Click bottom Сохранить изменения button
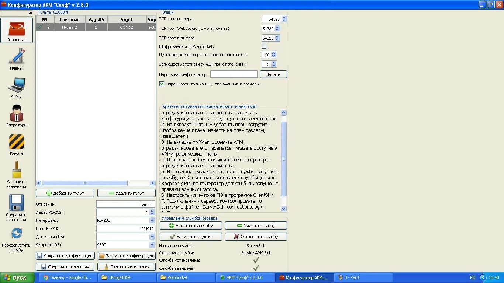504x283 pixels. pos(65,267)
